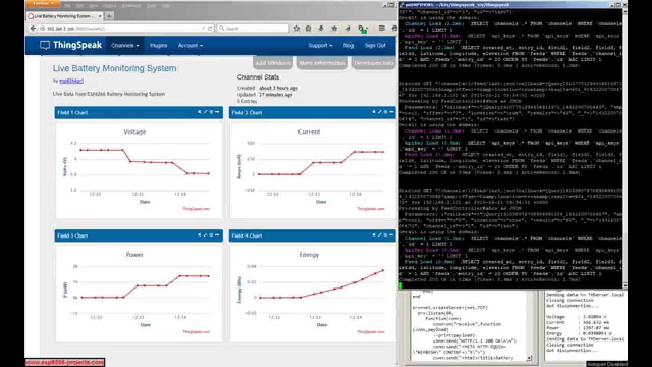Click the 'Voltage' title in Field 1 chart
Image resolution: width=652 pixels, height=367 pixels.
coord(134,132)
